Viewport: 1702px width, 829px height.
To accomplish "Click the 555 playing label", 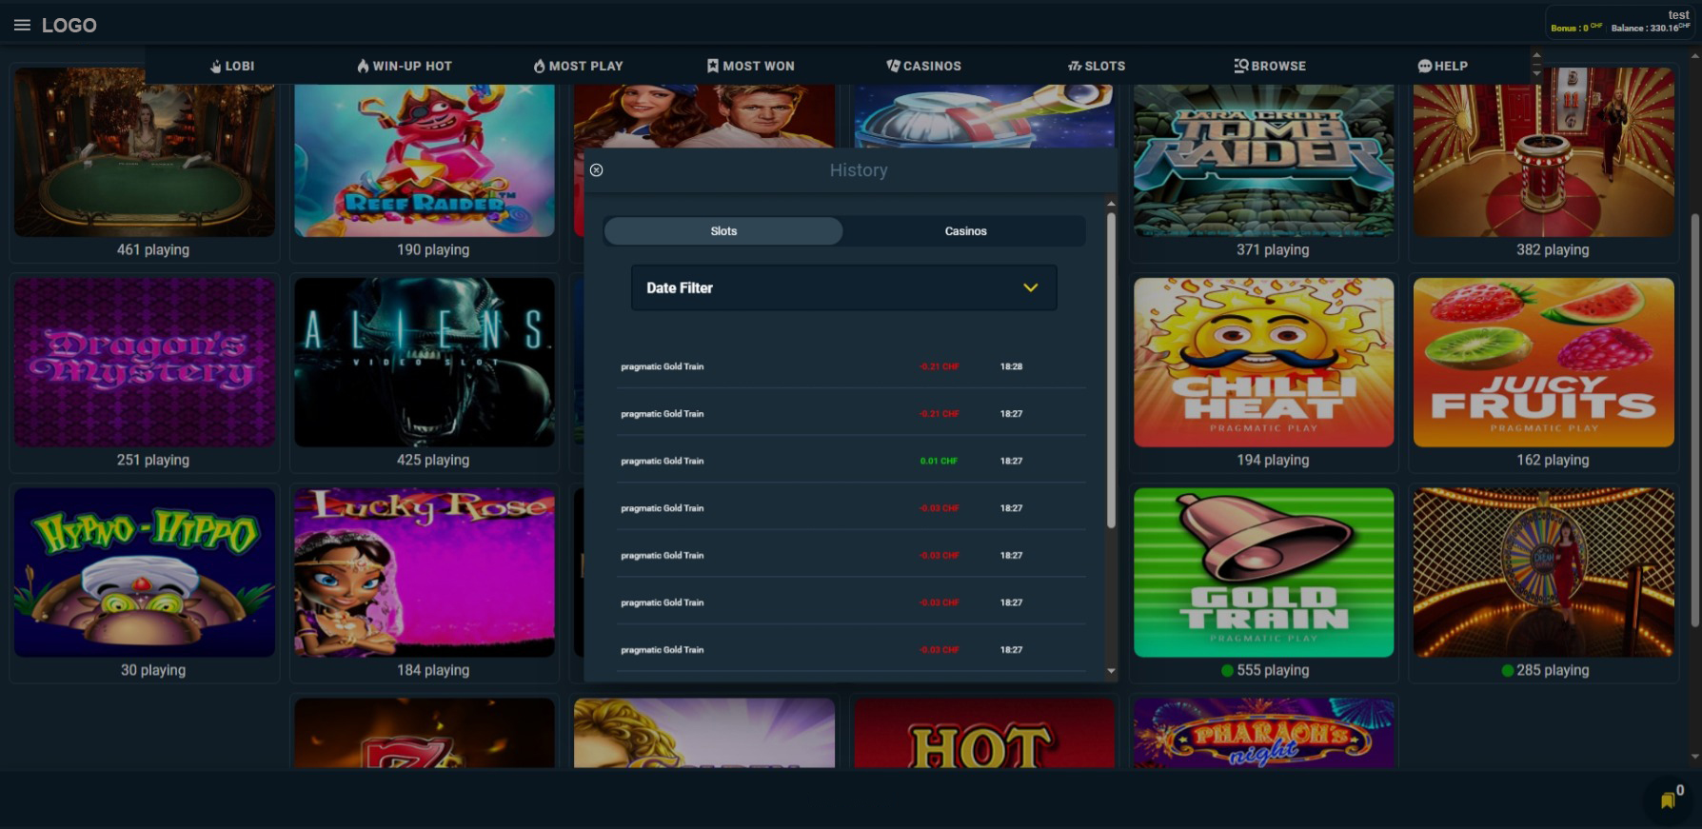I will (1273, 670).
